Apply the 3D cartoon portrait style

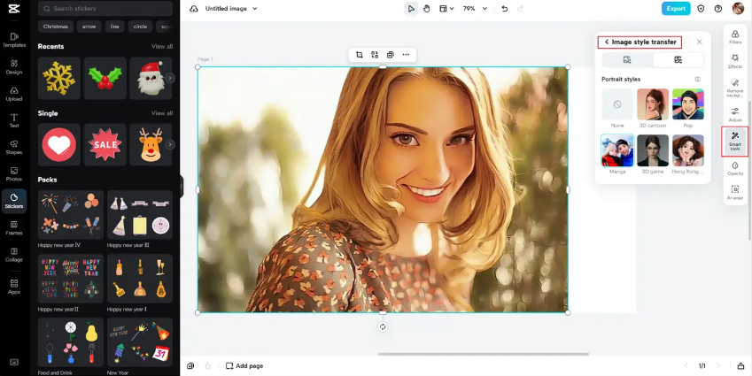point(653,104)
